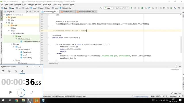The image size is (184, 103).
Task: Open Event Log in status bar
Action: pyautogui.click(x=176, y=94)
